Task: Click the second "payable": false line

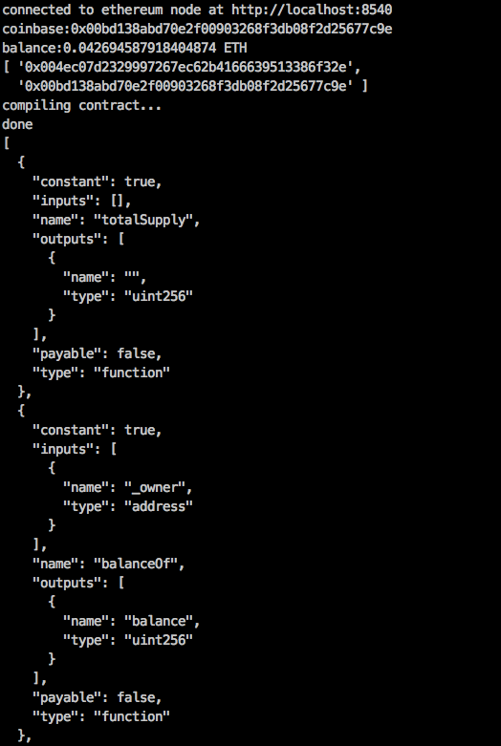Action: [x=98, y=697]
